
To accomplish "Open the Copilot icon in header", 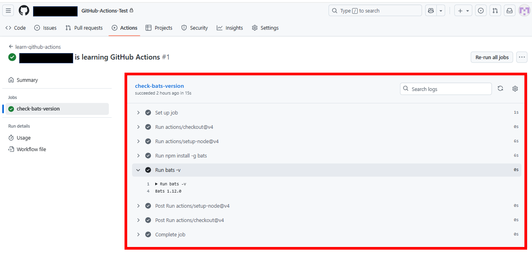I will tap(431, 11).
